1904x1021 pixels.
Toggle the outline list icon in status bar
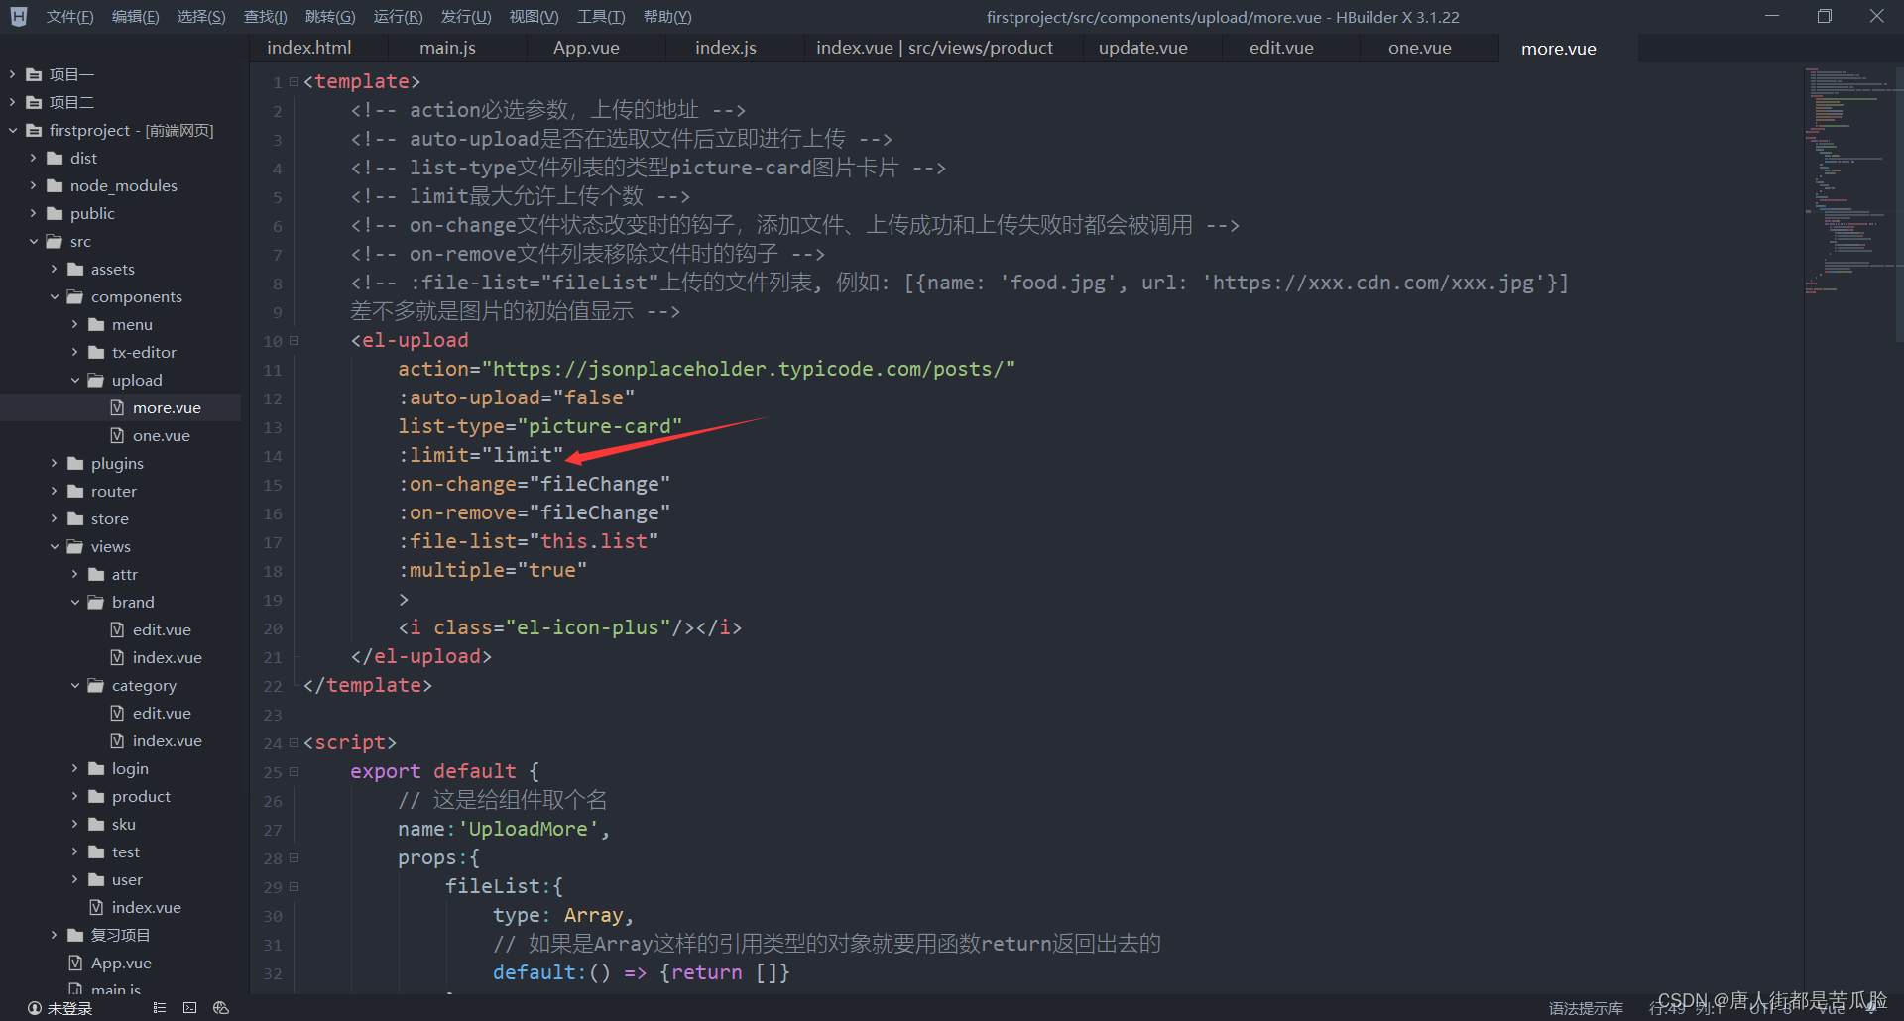pos(160,1008)
